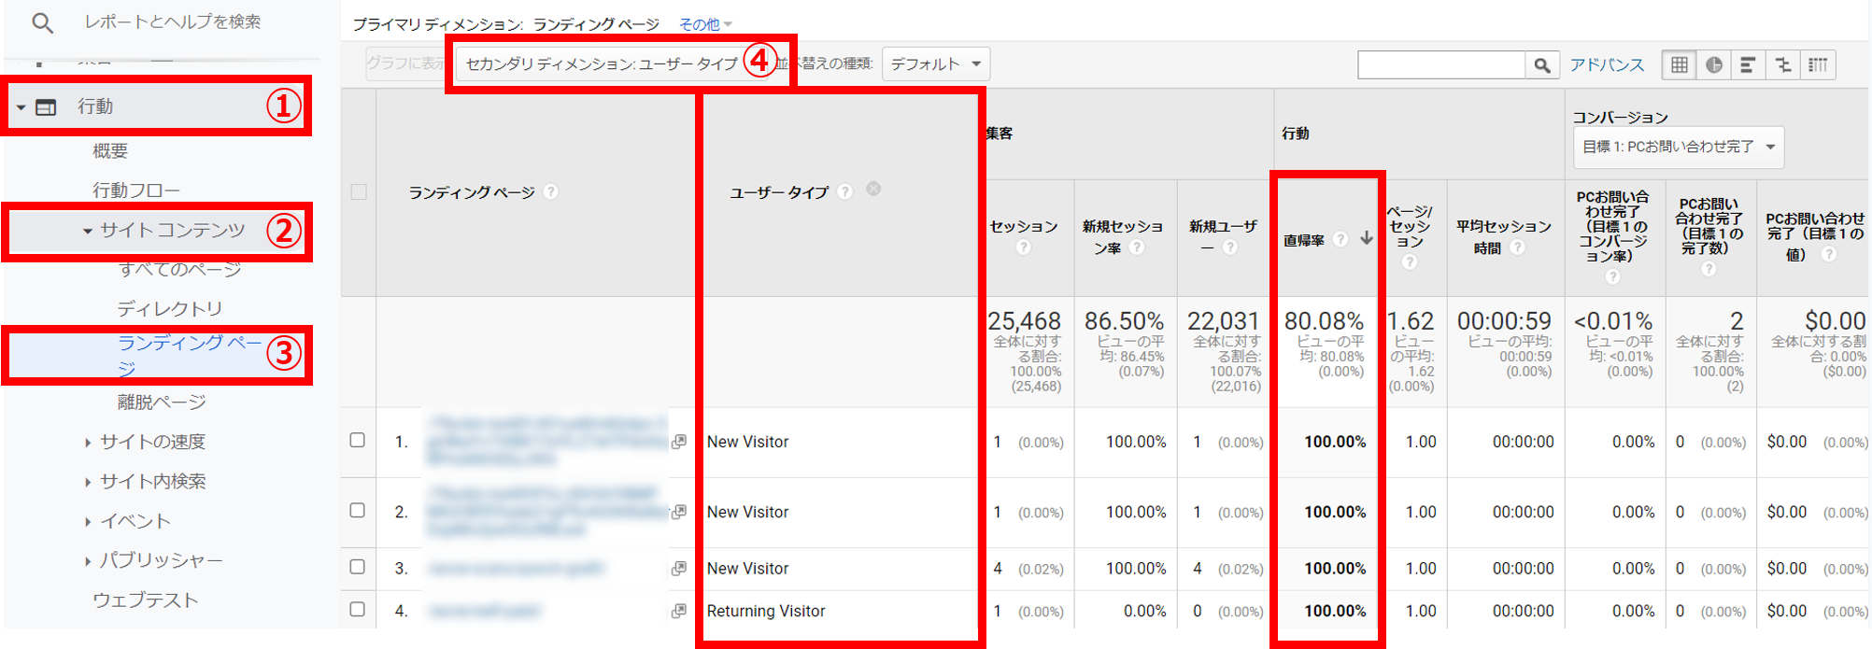Screen dimensions: 1872x649
Task: Open the 行動フロー report
Action: coord(136,190)
